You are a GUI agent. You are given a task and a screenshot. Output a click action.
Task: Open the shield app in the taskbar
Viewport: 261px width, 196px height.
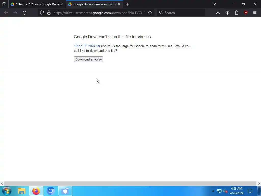(x=65, y=191)
